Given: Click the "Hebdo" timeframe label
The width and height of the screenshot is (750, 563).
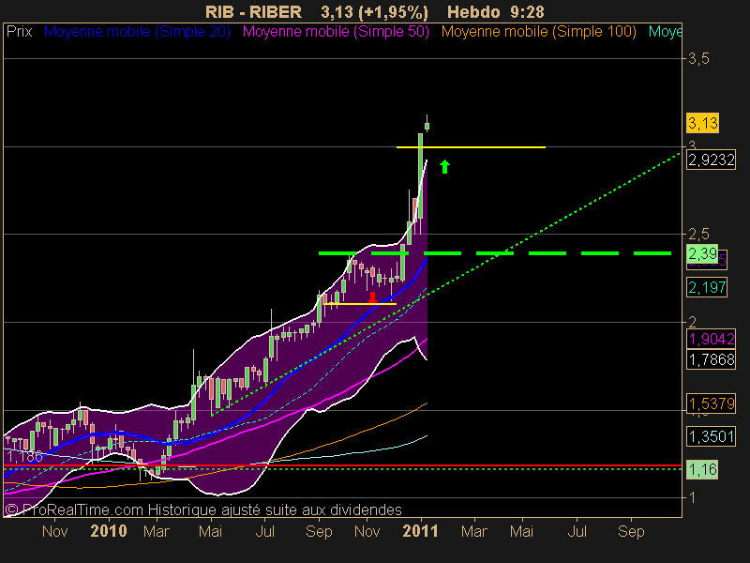Looking at the screenshot, I should click(x=473, y=12).
